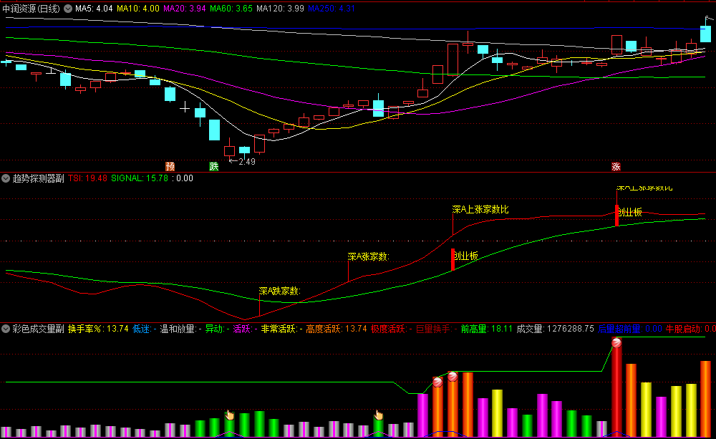Click the red 涨 marker icon
716x439 pixels.
pyautogui.click(x=616, y=166)
